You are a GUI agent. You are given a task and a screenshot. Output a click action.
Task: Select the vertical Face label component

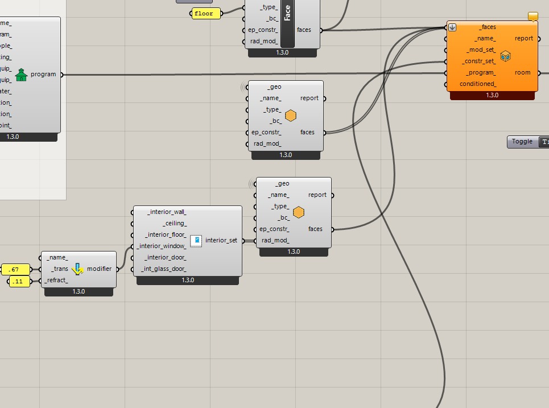click(x=287, y=23)
